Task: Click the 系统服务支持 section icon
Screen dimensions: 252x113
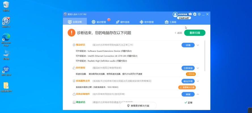Action: (x=74, y=81)
